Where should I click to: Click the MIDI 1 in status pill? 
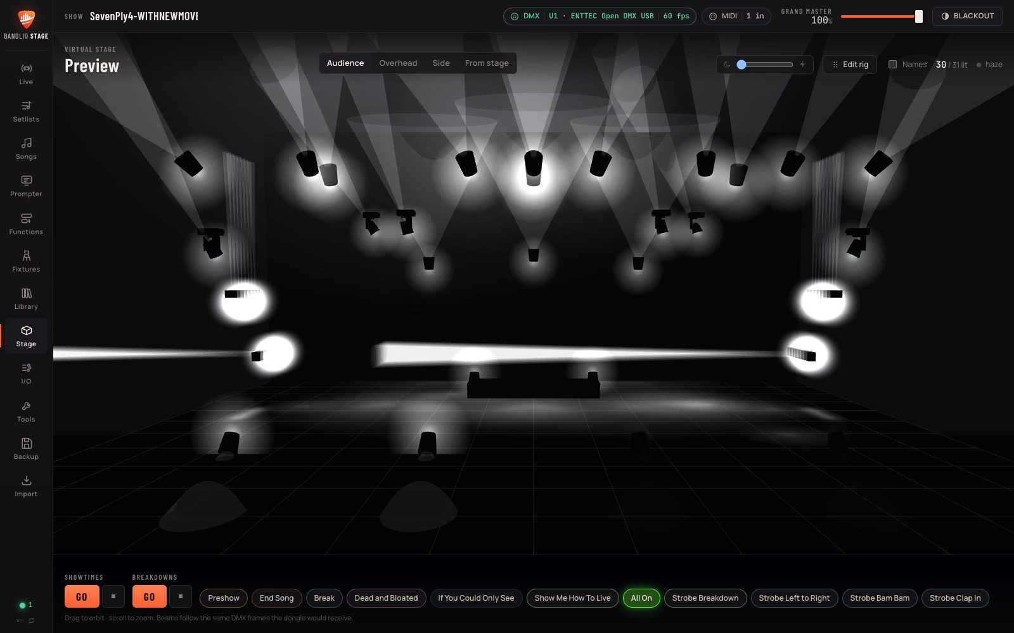pos(736,16)
